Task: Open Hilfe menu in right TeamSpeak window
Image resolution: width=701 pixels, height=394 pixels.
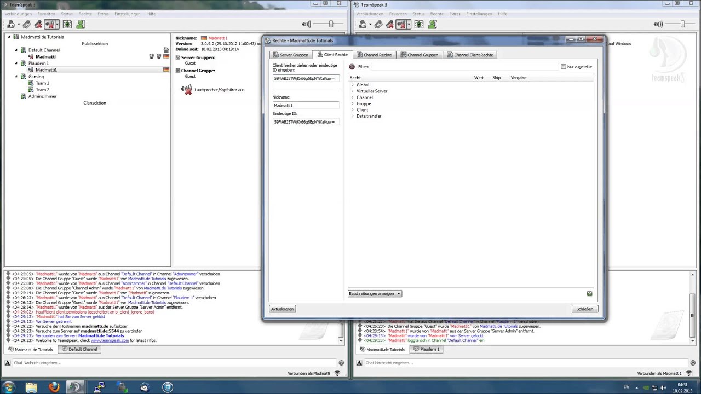Action: tap(503, 14)
